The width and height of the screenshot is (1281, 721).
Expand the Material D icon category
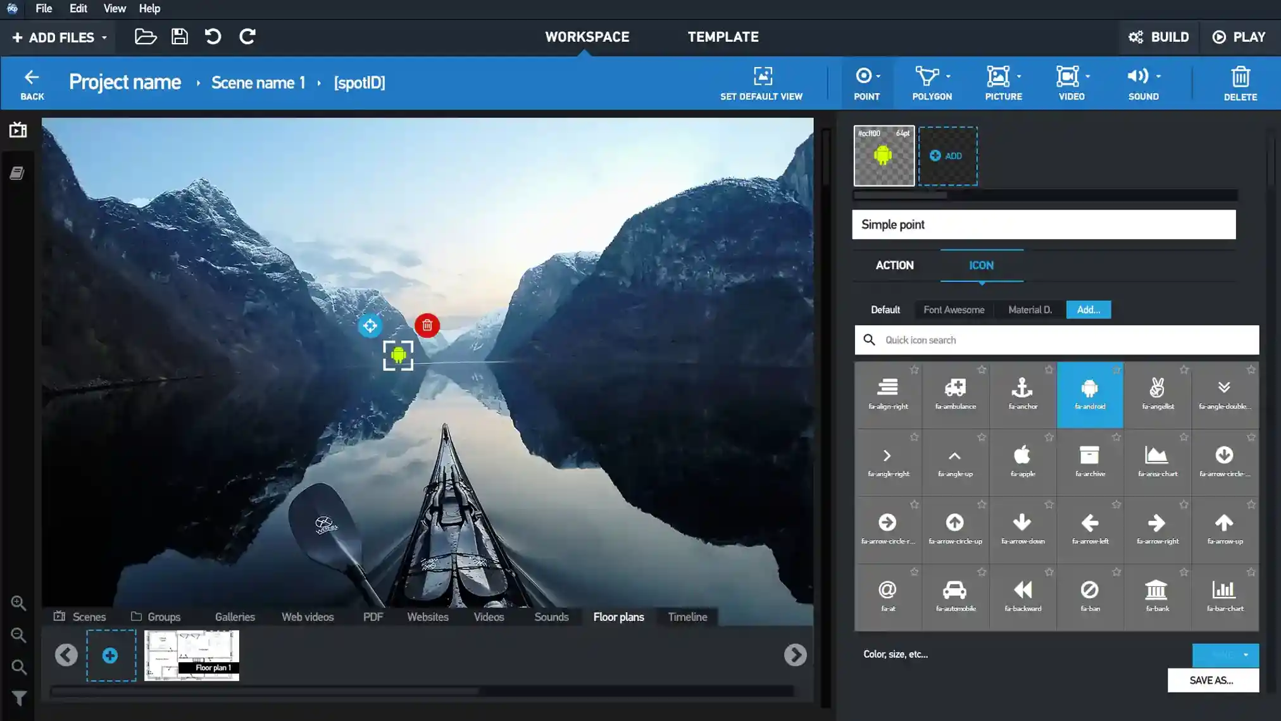pos(1029,309)
